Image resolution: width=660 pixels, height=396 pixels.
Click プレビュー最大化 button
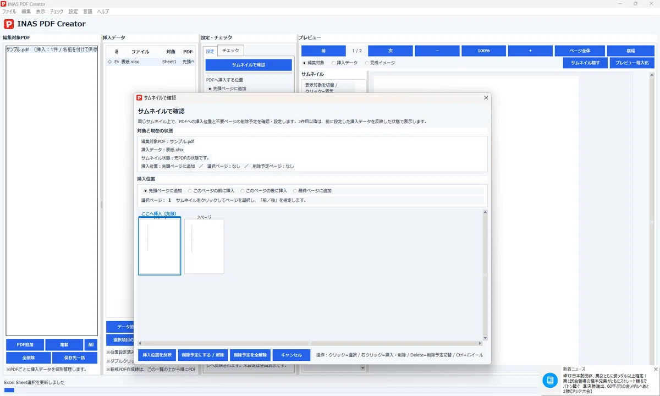pyautogui.click(x=632, y=63)
